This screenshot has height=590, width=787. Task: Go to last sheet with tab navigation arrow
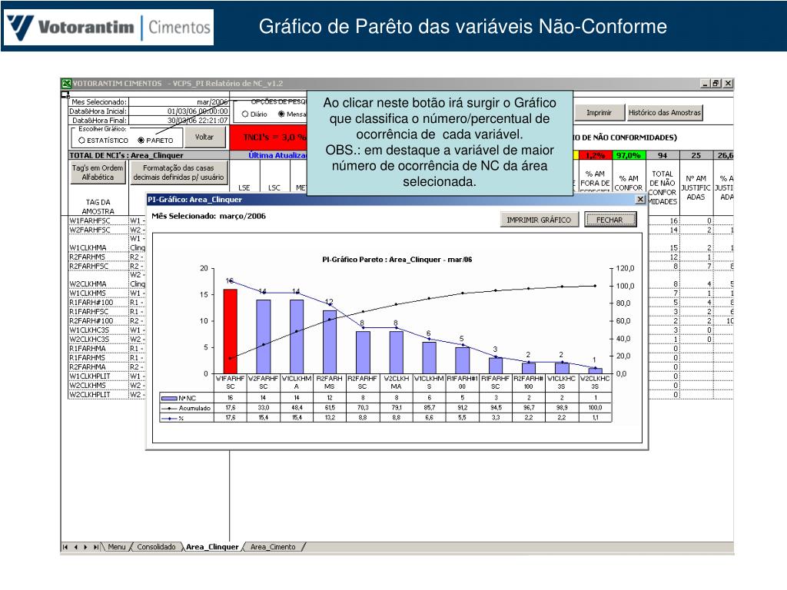[95, 547]
